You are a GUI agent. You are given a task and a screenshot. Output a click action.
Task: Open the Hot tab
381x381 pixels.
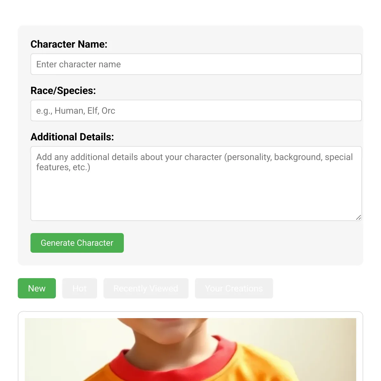point(80,288)
